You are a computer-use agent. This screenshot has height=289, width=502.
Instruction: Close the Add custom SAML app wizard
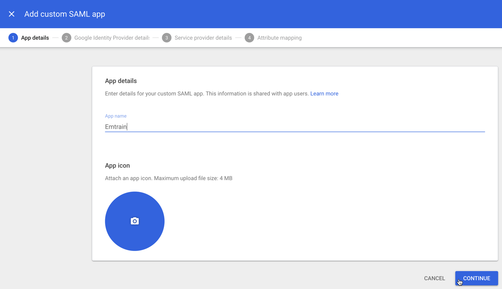pos(12,14)
